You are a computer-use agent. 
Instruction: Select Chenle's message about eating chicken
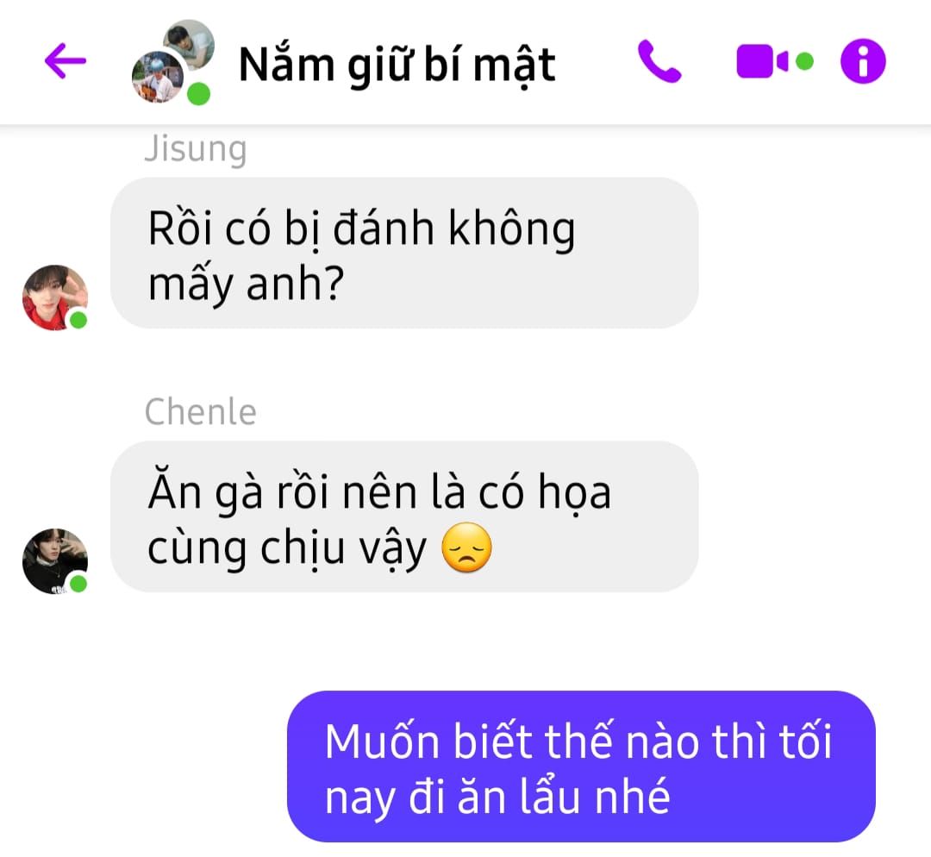404,516
